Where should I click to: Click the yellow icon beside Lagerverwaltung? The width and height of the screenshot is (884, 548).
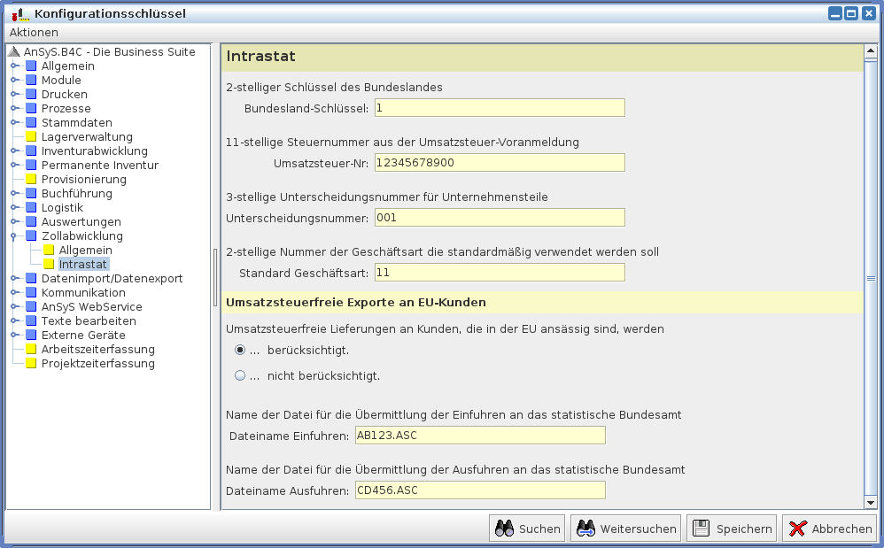(x=31, y=137)
